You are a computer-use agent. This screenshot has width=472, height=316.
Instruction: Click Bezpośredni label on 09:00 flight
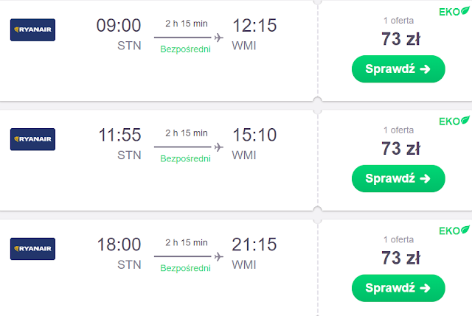pos(186,49)
